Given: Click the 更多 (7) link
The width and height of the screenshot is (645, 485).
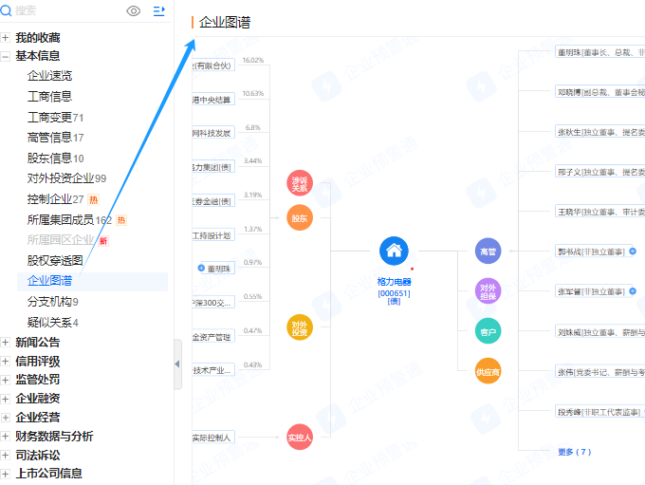Looking at the screenshot, I should pyautogui.click(x=574, y=452).
